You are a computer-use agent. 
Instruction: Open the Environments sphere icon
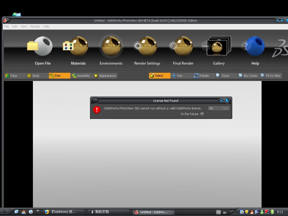[111, 46]
